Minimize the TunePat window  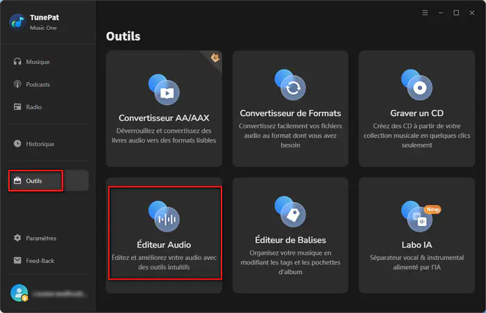coord(441,13)
